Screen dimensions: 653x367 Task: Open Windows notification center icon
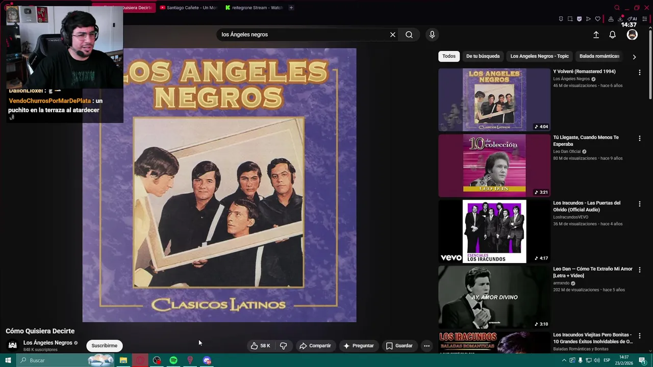click(642, 360)
